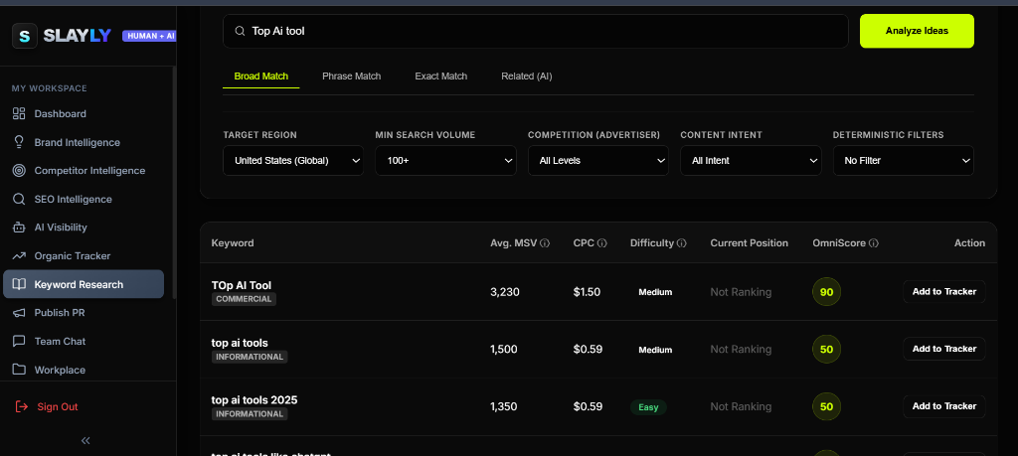Click the Slayly S logo icon
The width and height of the screenshot is (1018, 456).
(x=25, y=36)
